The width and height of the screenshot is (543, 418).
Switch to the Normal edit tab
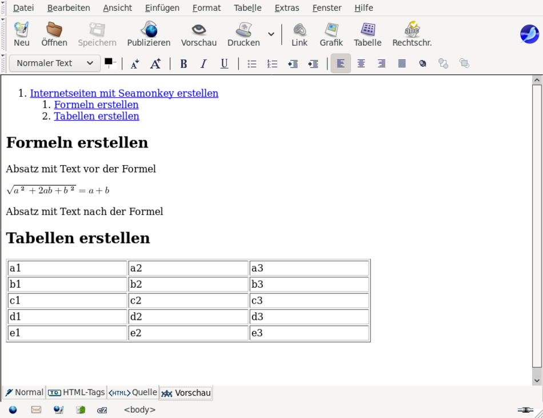point(24,392)
